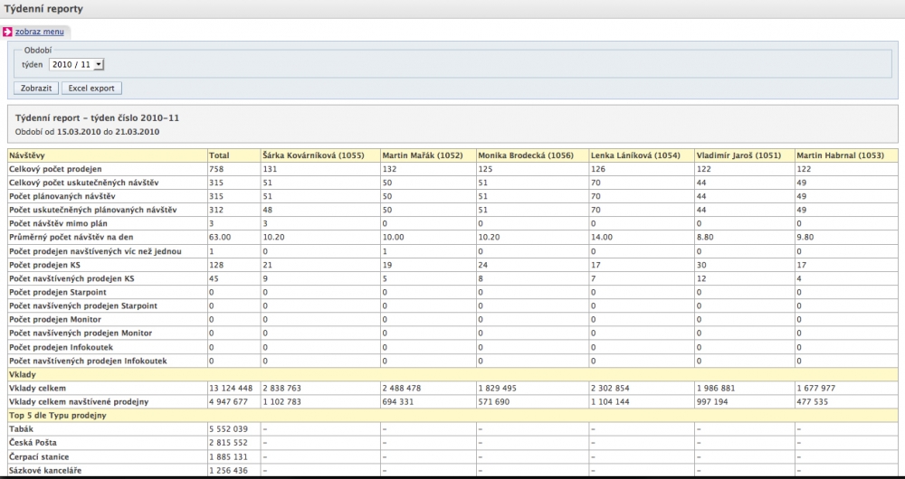This screenshot has height=479, width=905.
Task: Click the pink arrow icon beside zobraz menu
Action: [8, 32]
